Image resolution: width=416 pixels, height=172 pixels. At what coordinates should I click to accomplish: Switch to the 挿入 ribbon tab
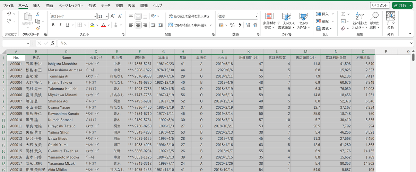[x=36, y=6]
